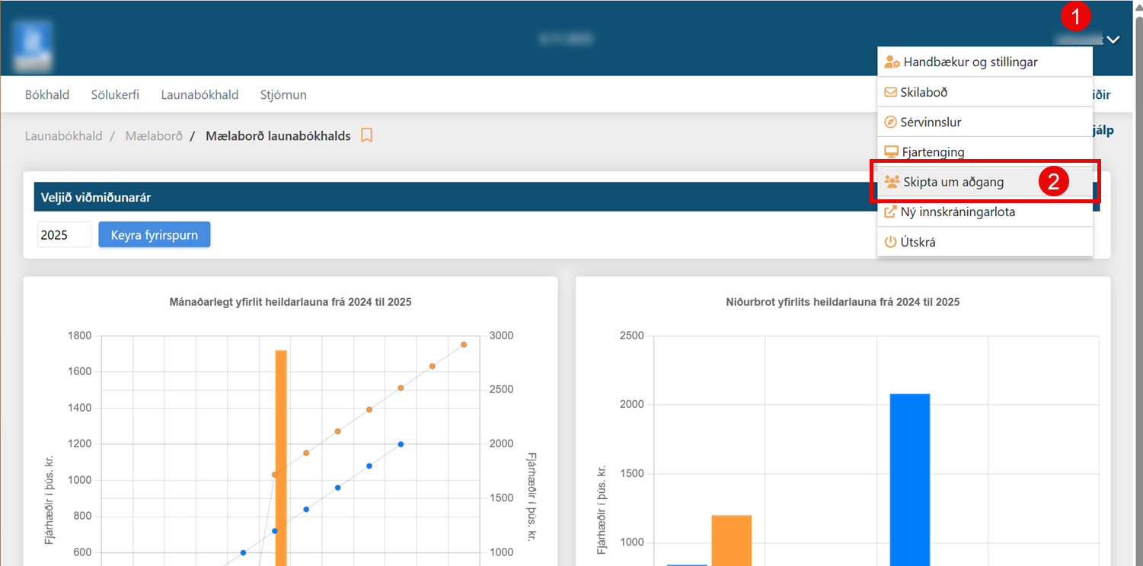Bookmark the Mælaborð launabókhalds page
Image resolution: width=1143 pixels, height=566 pixels.
[x=366, y=136]
